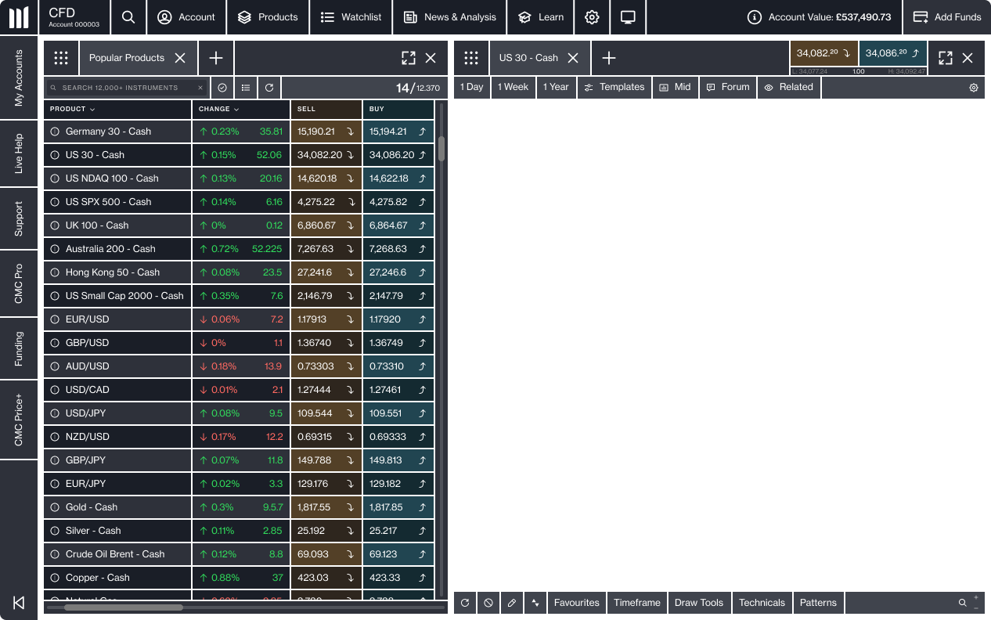Open the Learn menu
The image size is (991, 620).
[x=541, y=17]
